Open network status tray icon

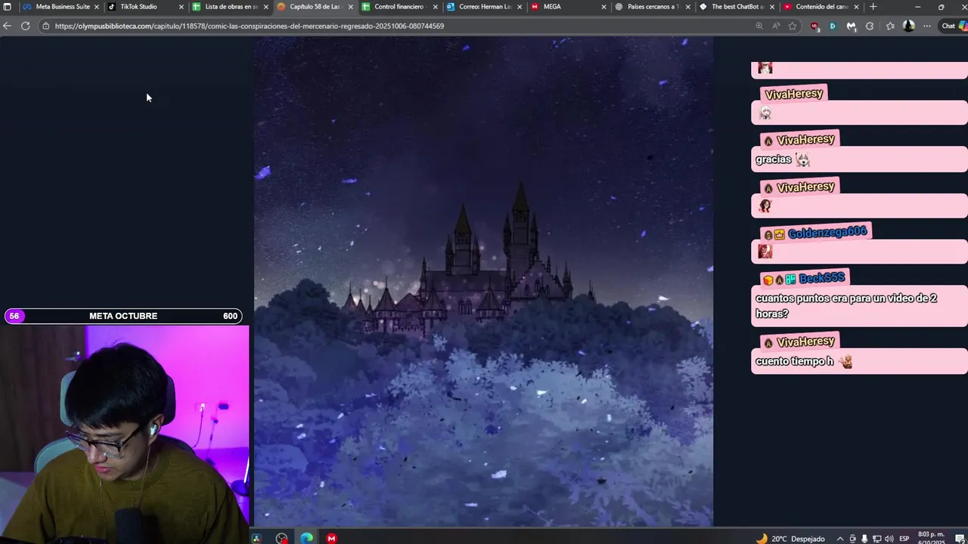[876, 539]
